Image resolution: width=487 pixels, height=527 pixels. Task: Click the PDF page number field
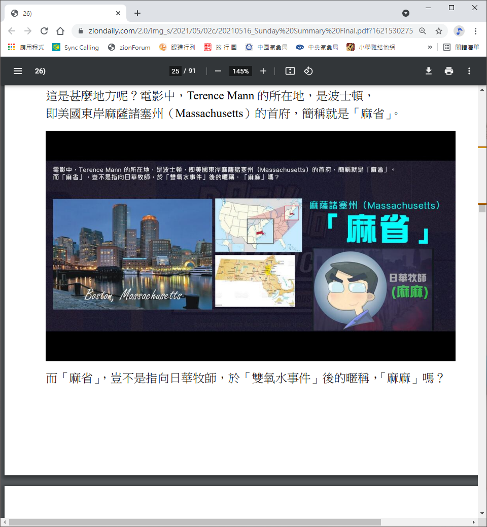coord(176,71)
